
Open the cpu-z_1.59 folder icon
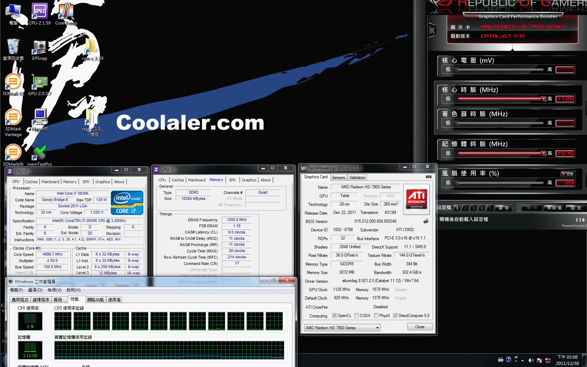[92, 50]
